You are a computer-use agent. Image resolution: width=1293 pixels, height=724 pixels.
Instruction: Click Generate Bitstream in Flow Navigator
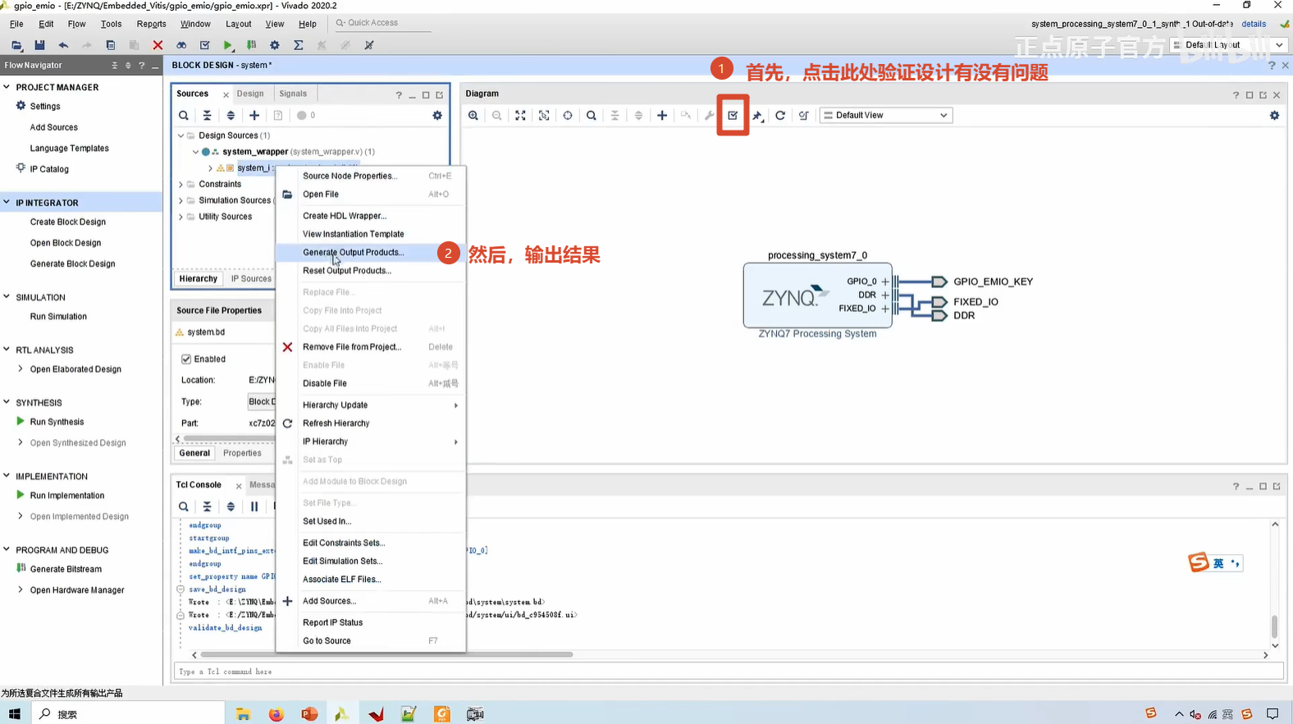(66, 569)
